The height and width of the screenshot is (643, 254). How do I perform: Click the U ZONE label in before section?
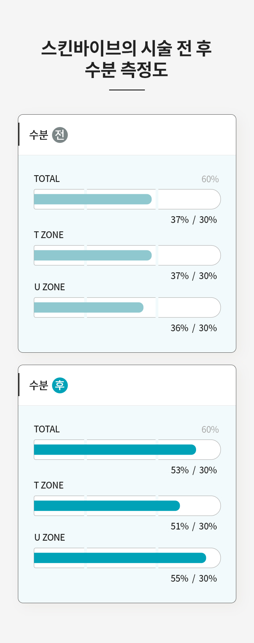click(x=50, y=287)
